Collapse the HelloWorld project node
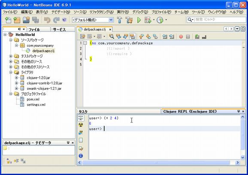 tap(5, 35)
